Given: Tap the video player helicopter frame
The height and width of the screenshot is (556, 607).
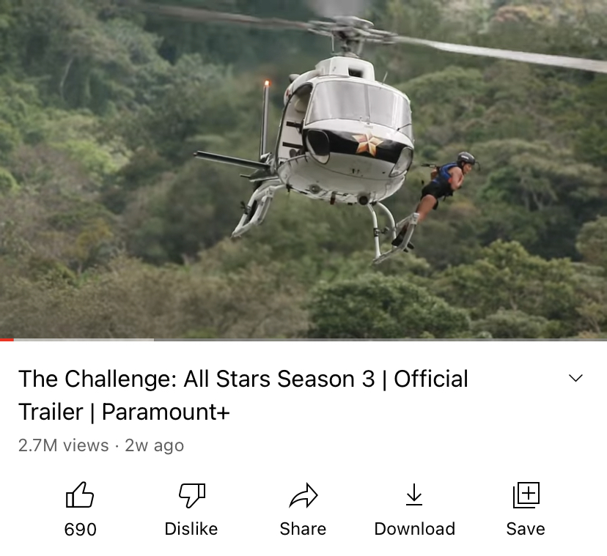Looking at the screenshot, I should 303,169.
